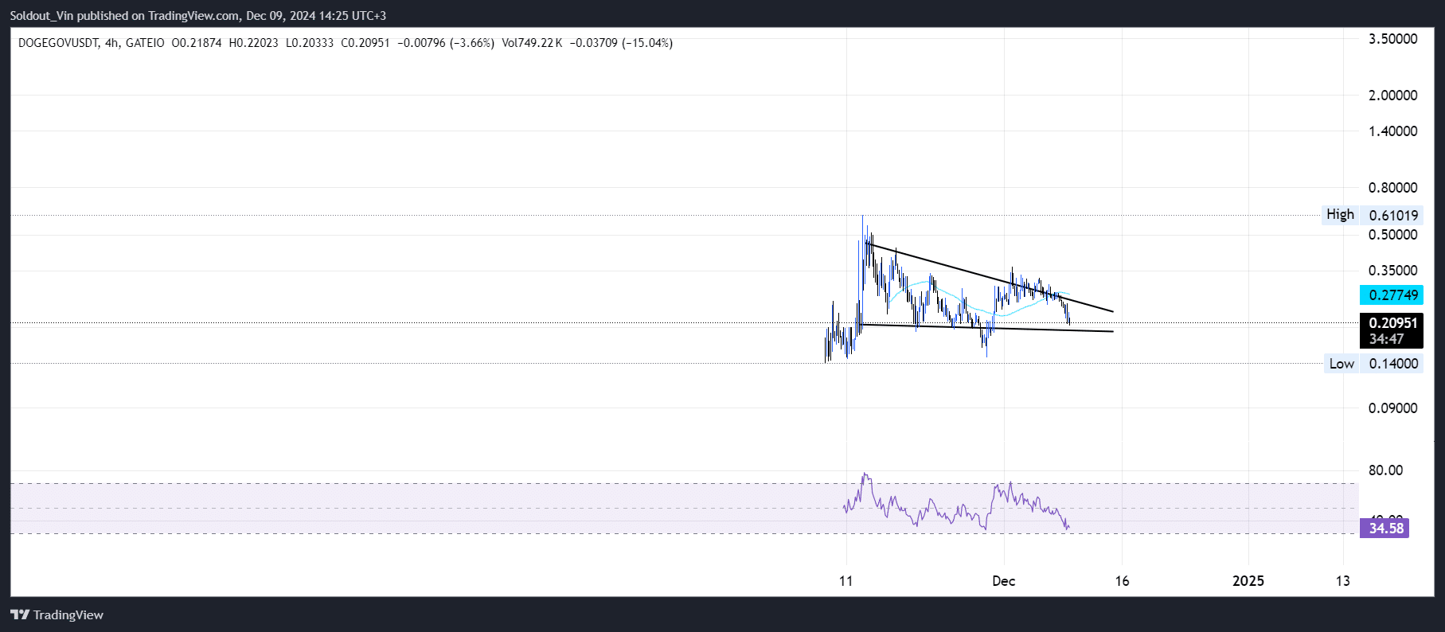Click the 1.40000 price axis label

[1392, 131]
